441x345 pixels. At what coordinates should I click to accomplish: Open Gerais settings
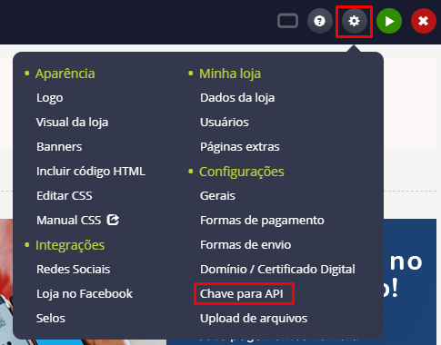point(217,196)
